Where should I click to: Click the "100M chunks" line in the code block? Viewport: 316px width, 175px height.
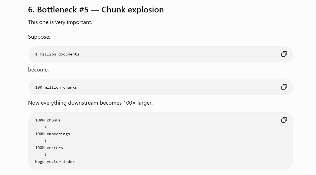48,120
